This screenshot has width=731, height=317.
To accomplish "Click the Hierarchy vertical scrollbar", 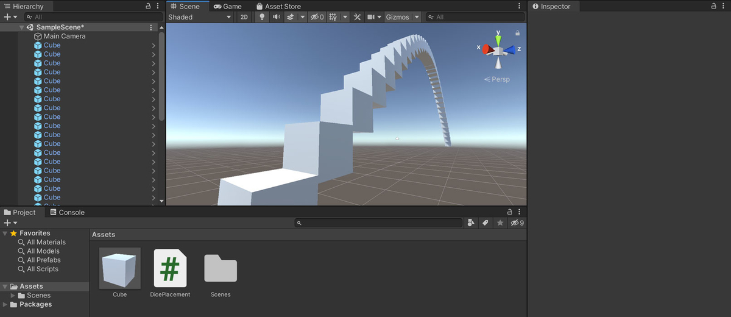I will pos(161,76).
